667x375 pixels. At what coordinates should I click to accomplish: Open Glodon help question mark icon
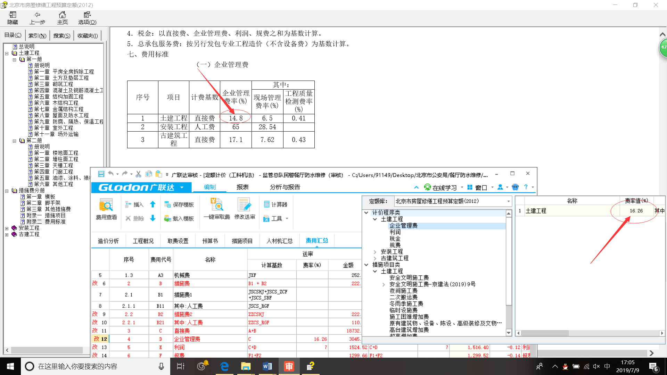point(526,187)
